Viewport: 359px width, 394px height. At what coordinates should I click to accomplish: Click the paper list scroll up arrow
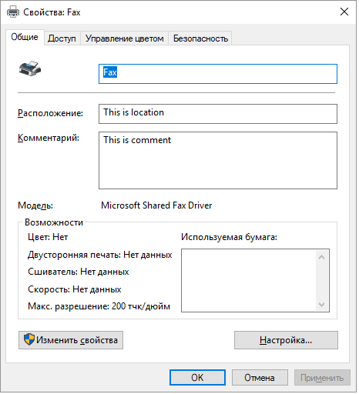point(323,258)
